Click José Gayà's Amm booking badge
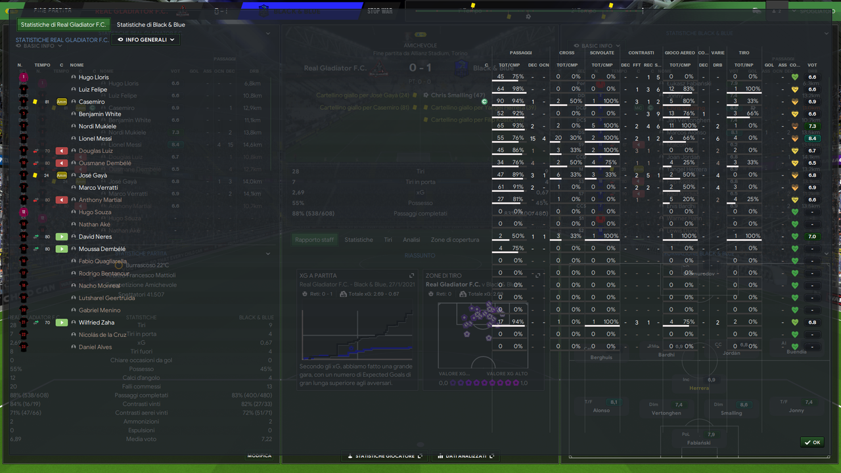This screenshot has height=473, width=841. [x=62, y=175]
